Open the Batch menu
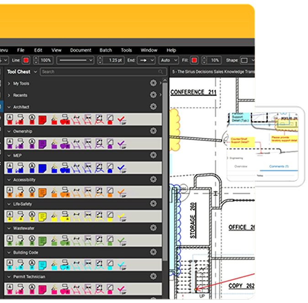The width and height of the screenshot is (308, 303). (106, 50)
